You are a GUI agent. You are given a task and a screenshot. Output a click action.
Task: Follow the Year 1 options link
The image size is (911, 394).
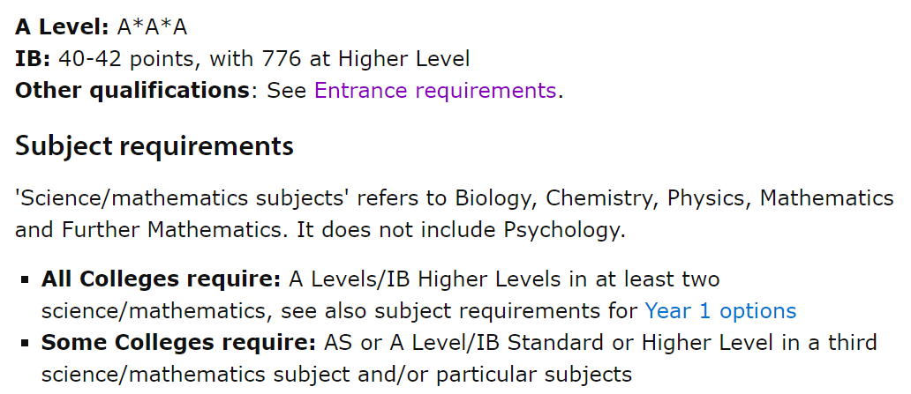coord(720,311)
